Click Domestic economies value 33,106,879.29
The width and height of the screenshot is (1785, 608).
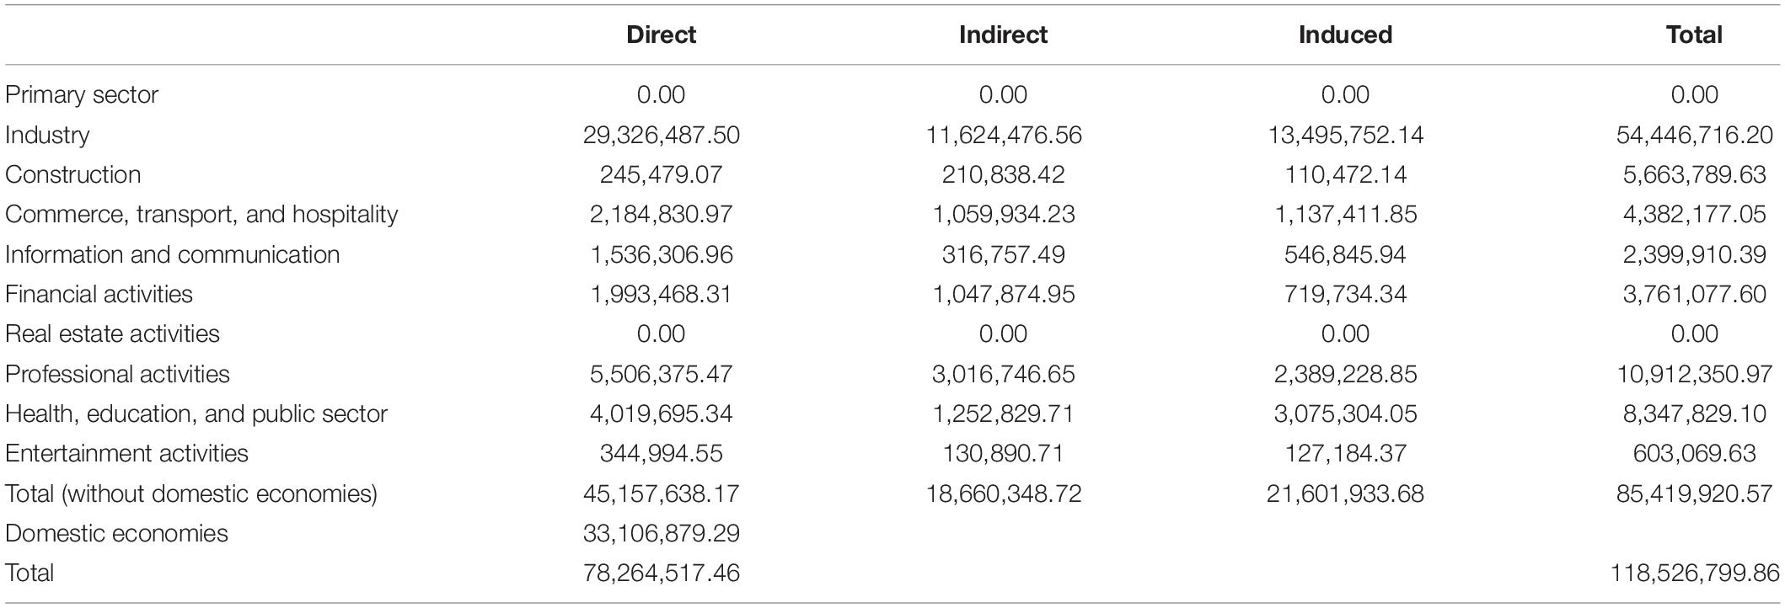[661, 533]
